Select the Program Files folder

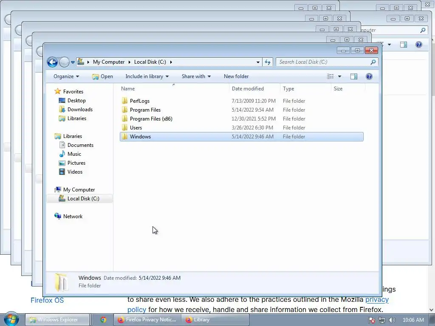(145, 110)
